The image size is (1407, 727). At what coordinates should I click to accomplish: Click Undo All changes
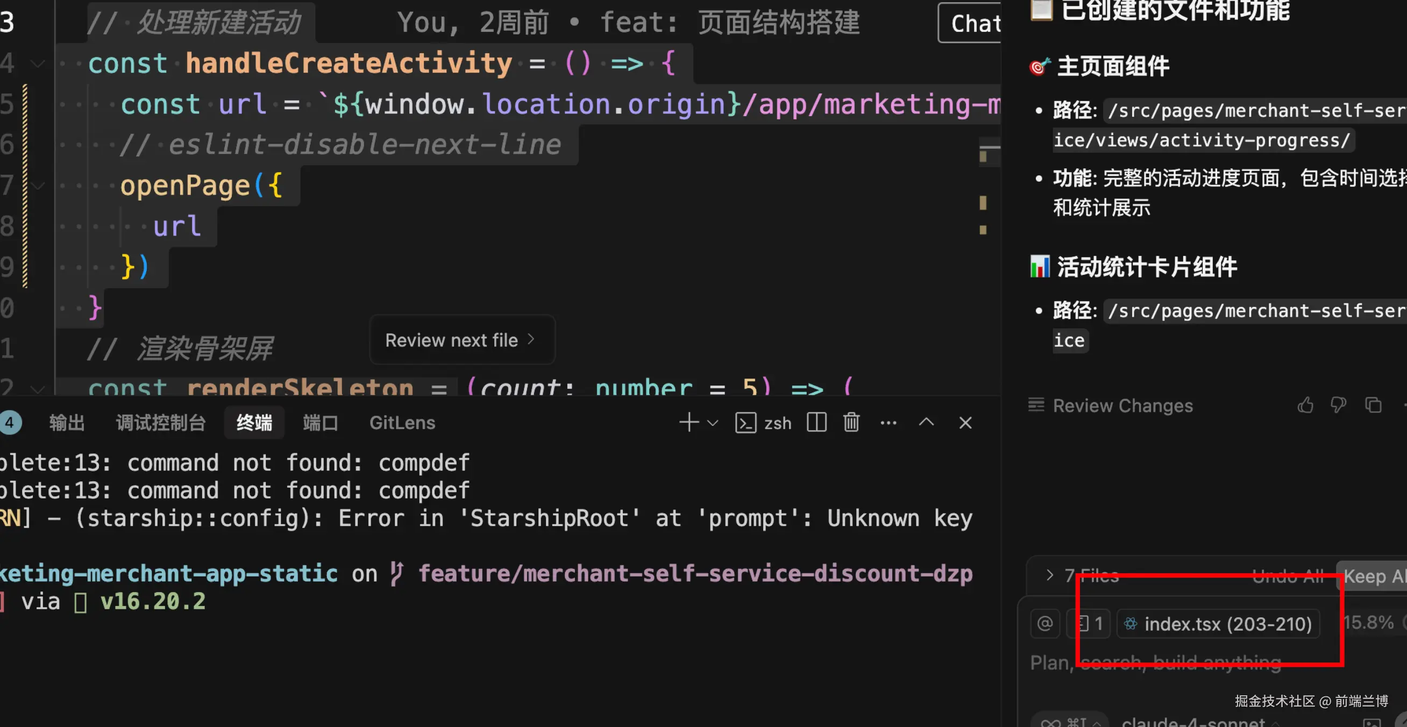1288,576
